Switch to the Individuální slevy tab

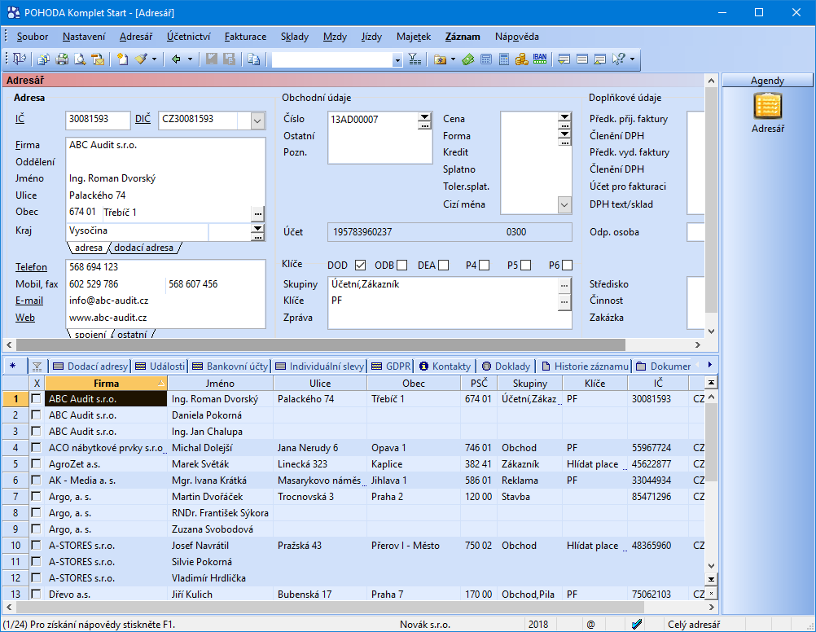coord(319,366)
